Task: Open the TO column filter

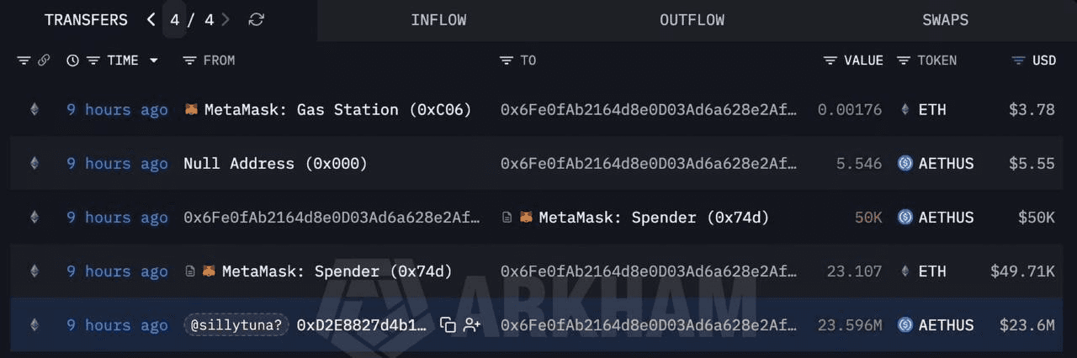Action: [x=507, y=61]
